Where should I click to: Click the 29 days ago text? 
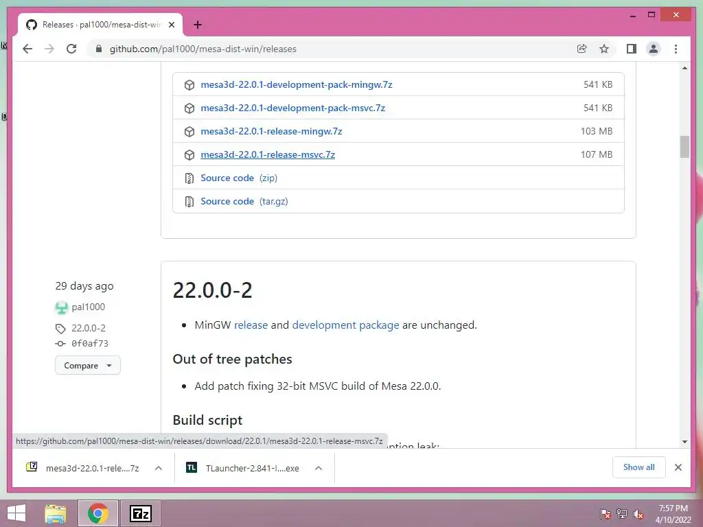[x=84, y=286]
